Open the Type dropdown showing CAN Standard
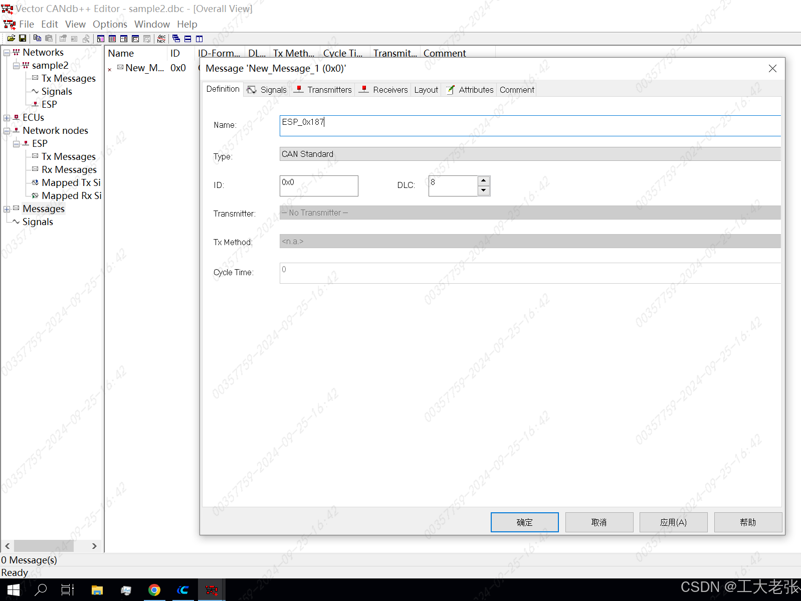Viewport: 801px width, 601px height. tap(530, 154)
